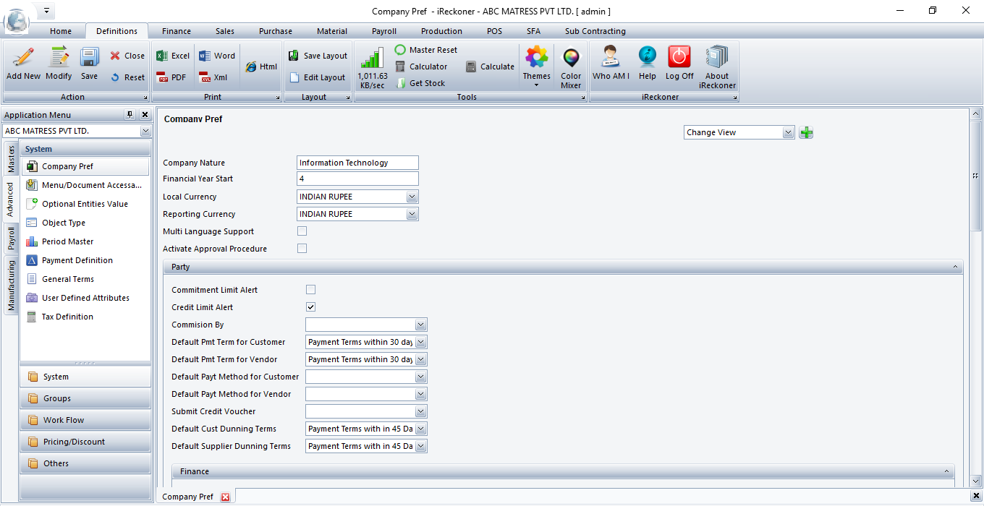Click the Financial Year Start field
This screenshot has height=506, width=984.
tap(357, 179)
